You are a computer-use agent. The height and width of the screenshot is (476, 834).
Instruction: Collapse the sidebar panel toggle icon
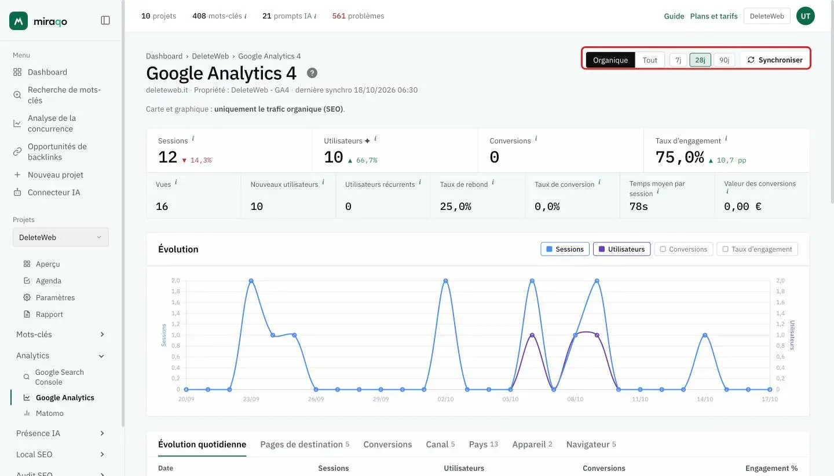click(x=105, y=20)
